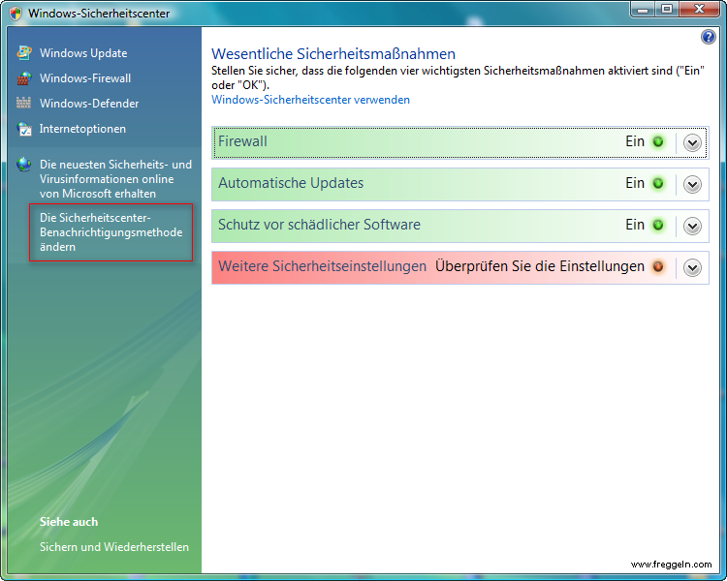Click the 'Ein' status of Automatische Updates
This screenshot has height=581, width=727.
[x=635, y=183]
